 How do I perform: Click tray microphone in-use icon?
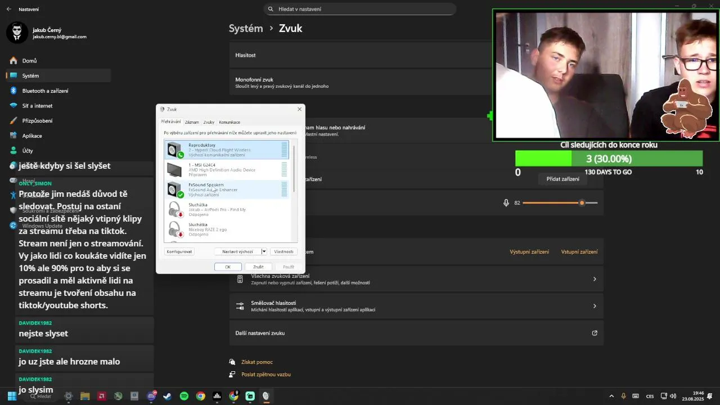pos(623,396)
